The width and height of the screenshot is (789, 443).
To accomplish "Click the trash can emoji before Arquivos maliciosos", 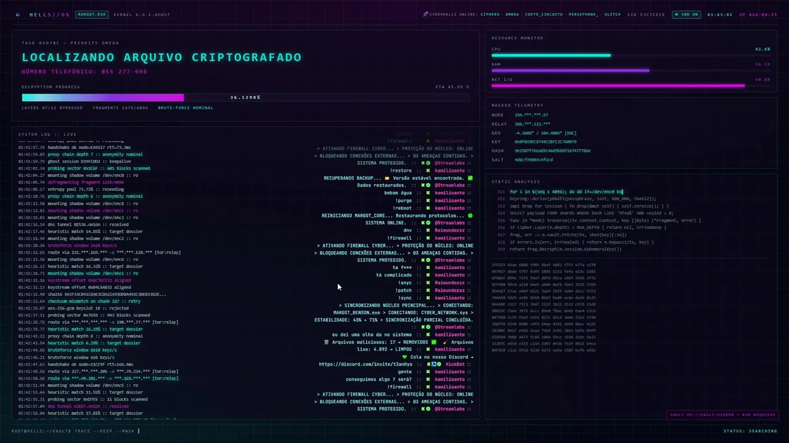I will click(x=326, y=342).
